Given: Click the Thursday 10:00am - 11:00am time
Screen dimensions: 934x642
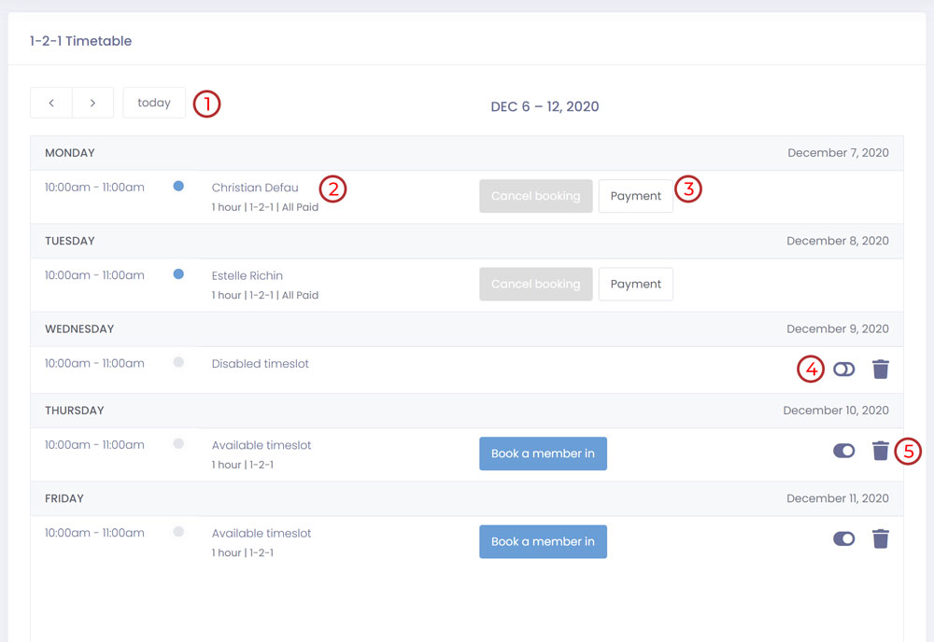Looking at the screenshot, I should [x=94, y=445].
